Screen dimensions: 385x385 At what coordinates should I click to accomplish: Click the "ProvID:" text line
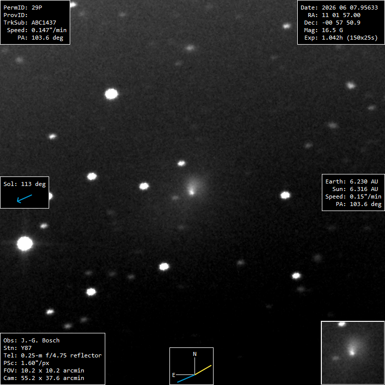click(16, 15)
